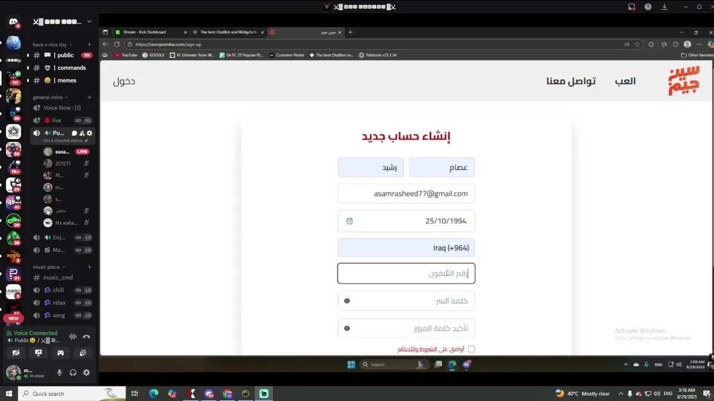Reload the streamed browser page

117,44
